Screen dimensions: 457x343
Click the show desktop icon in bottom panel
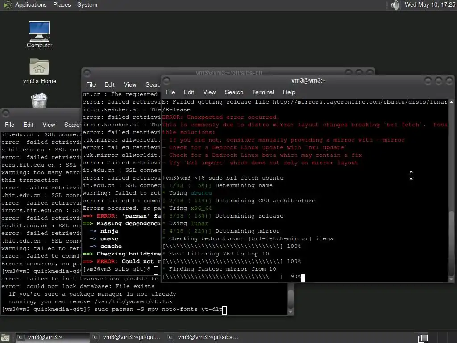click(x=5, y=338)
